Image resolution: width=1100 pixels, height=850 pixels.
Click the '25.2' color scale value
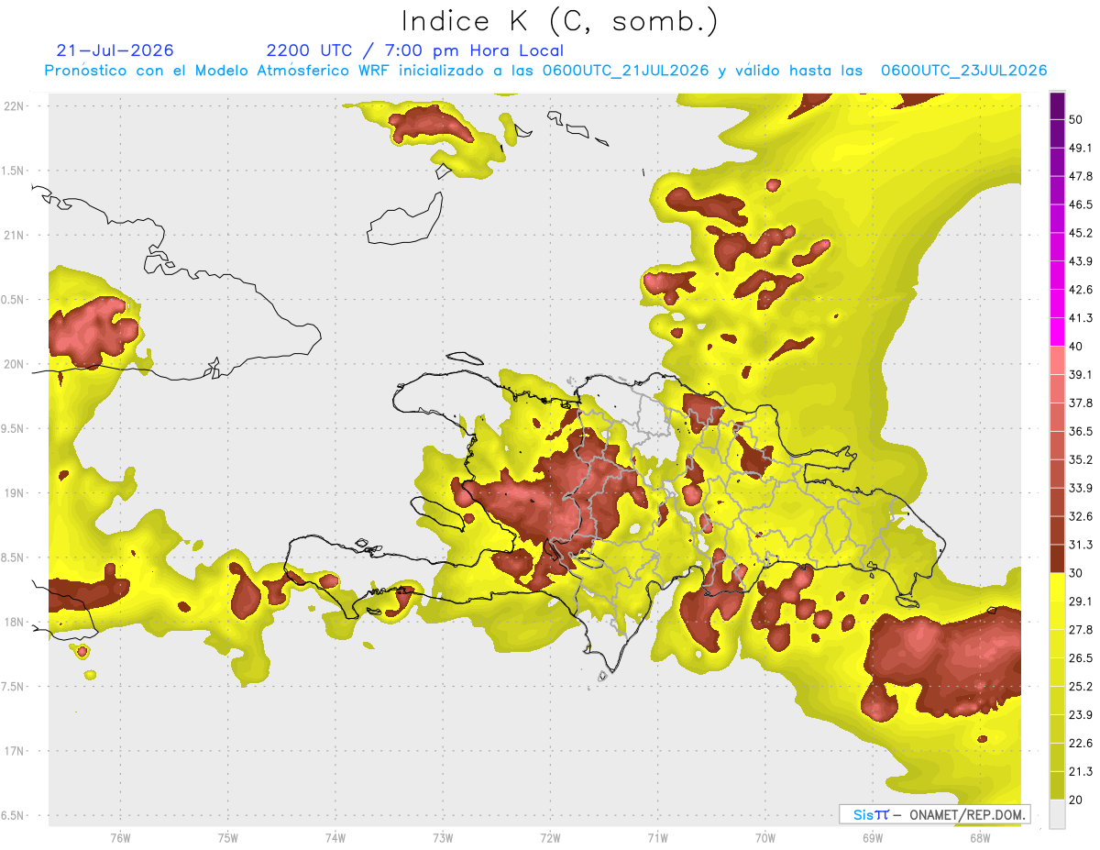click(x=1081, y=687)
